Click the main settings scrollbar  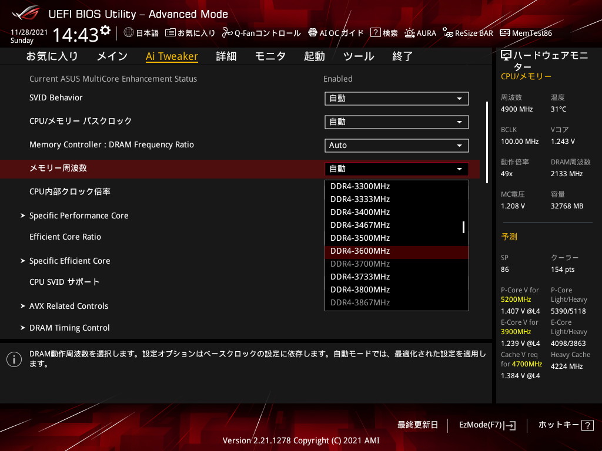click(x=487, y=142)
